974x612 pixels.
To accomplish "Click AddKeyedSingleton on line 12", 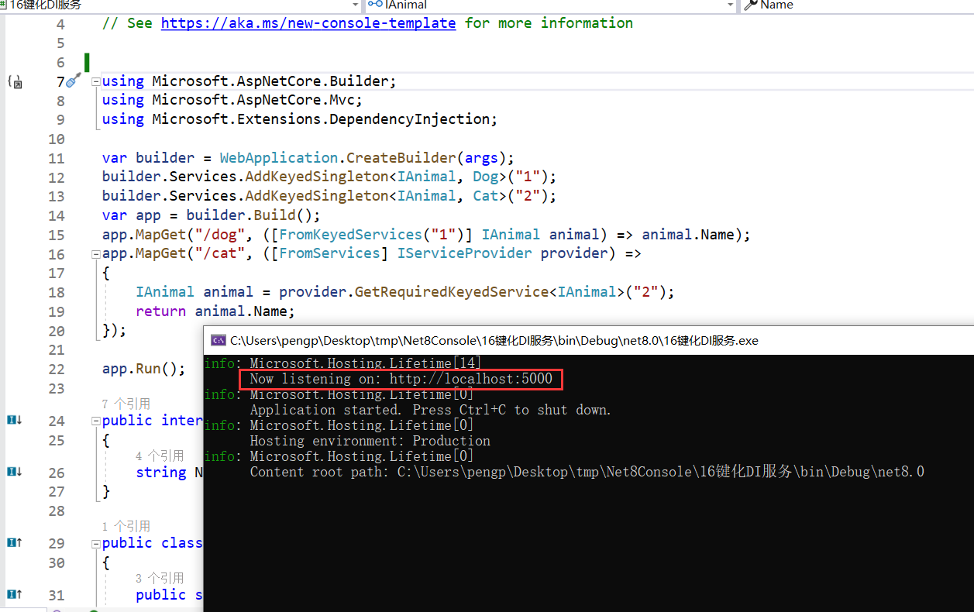I will [317, 177].
